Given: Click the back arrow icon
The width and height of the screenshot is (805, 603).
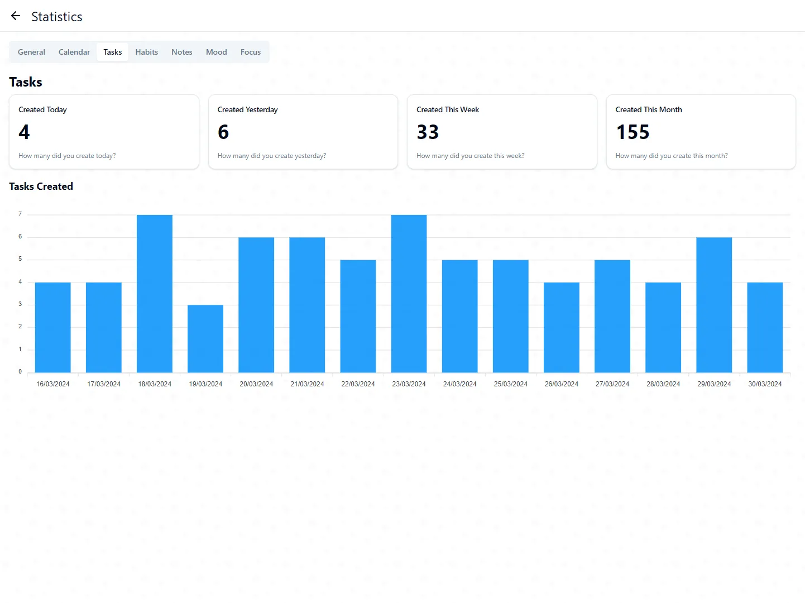Looking at the screenshot, I should point(16,16).
